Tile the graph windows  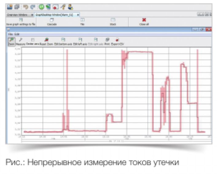[82, 21]
